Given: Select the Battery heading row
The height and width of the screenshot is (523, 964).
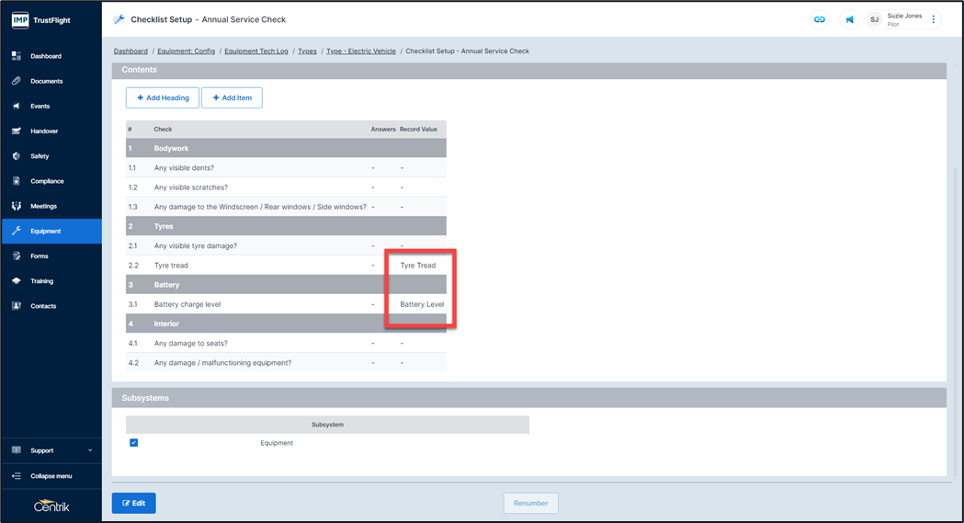Looking at the screenshot, I should 286,285.
